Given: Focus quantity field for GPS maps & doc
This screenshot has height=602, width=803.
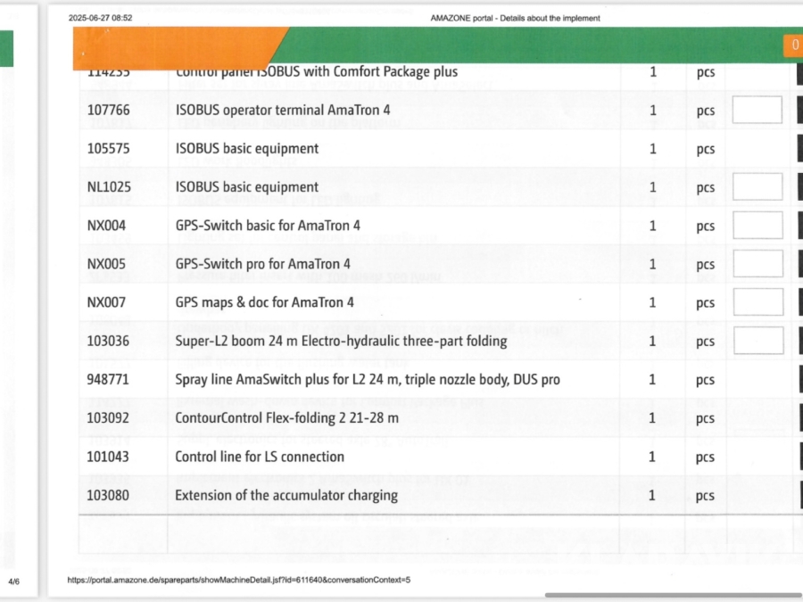Looking at the screenshot, I should pyautogui.click(x=757, y=302).
